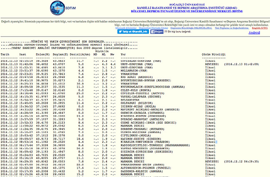
Task: Open Depremleri Haritada Göster link
Action: (x=153, y=28)
